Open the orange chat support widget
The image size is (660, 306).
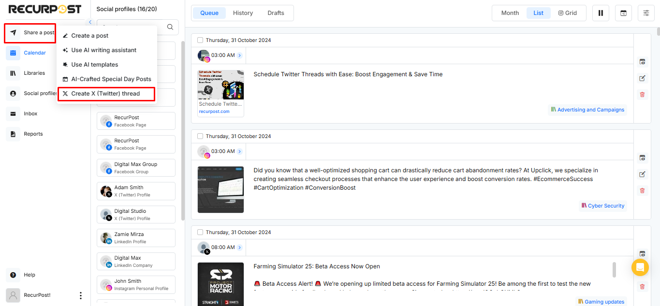tap(640, 267)
